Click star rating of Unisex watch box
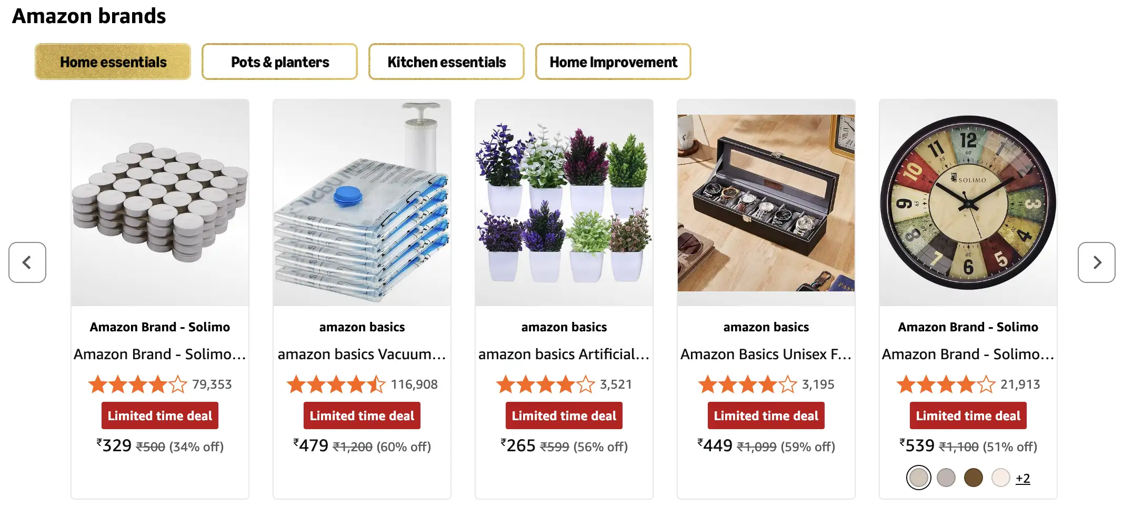The image size is (1123, 507). point(747,384)
